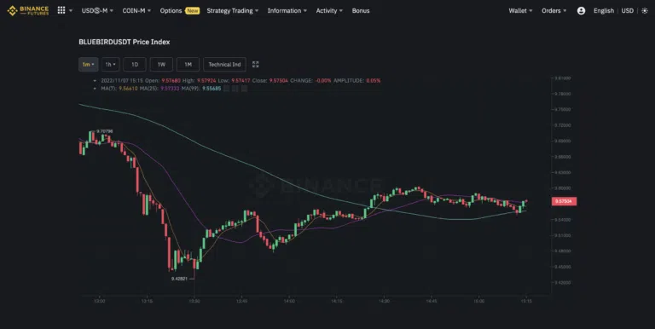
Task: Open the Strategy Trading menu
Action: pos(232,11)
